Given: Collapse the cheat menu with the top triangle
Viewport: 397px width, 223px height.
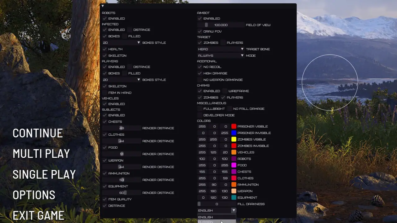Looking at the screenshot, I should click(x=103, y=6).
